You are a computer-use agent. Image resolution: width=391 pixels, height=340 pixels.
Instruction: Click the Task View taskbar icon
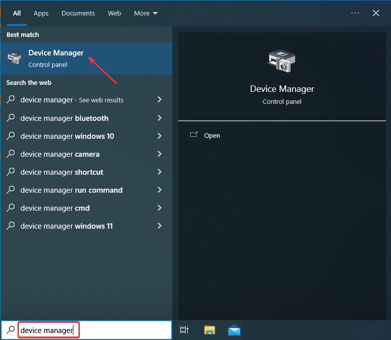tap(184, 330)
